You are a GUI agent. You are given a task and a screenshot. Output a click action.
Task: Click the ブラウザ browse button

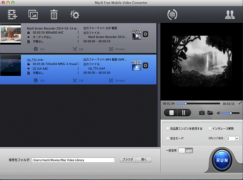(x=127, y=160)
